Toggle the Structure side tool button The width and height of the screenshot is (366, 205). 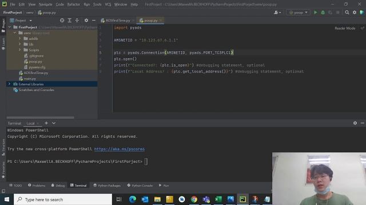pos(3,147)
